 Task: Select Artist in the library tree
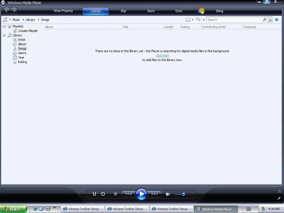22,40
